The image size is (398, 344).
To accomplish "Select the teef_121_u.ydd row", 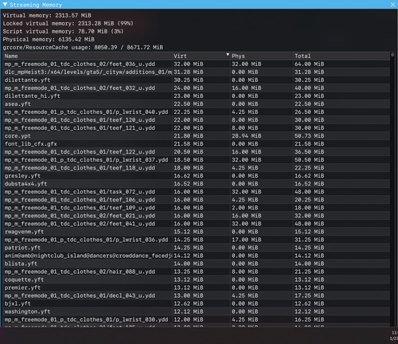I will point(197,127).
